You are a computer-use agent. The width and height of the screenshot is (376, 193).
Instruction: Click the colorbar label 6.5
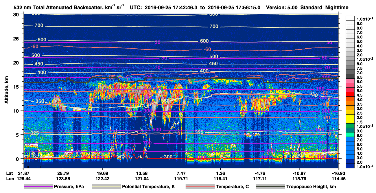click(360, 77)
